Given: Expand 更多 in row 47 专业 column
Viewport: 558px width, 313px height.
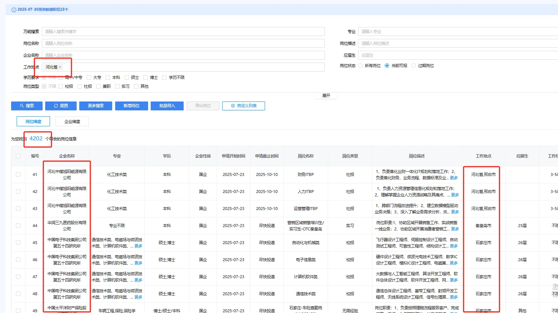Looking at the screenshot, I should (x=138, y=280).
